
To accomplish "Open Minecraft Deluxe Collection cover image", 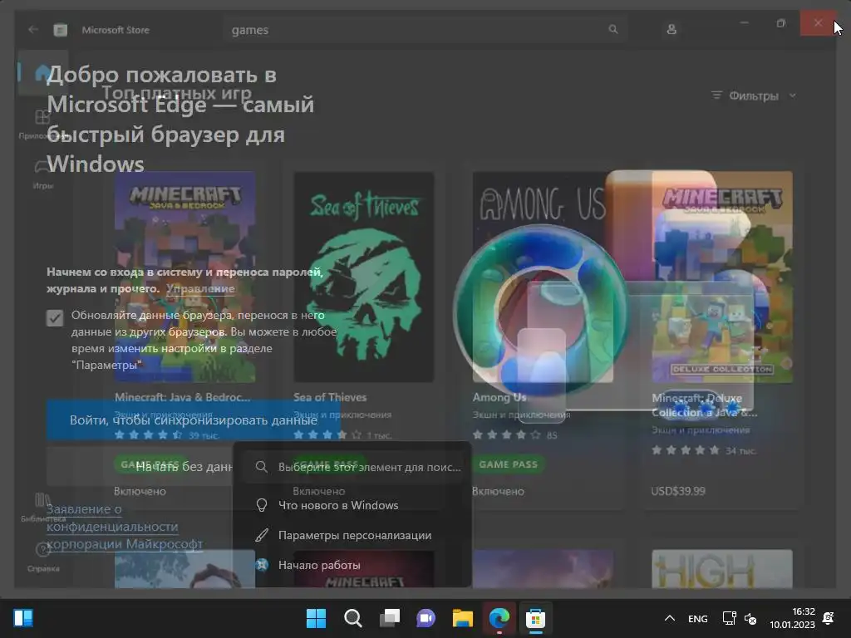I will tap(722, 277).
